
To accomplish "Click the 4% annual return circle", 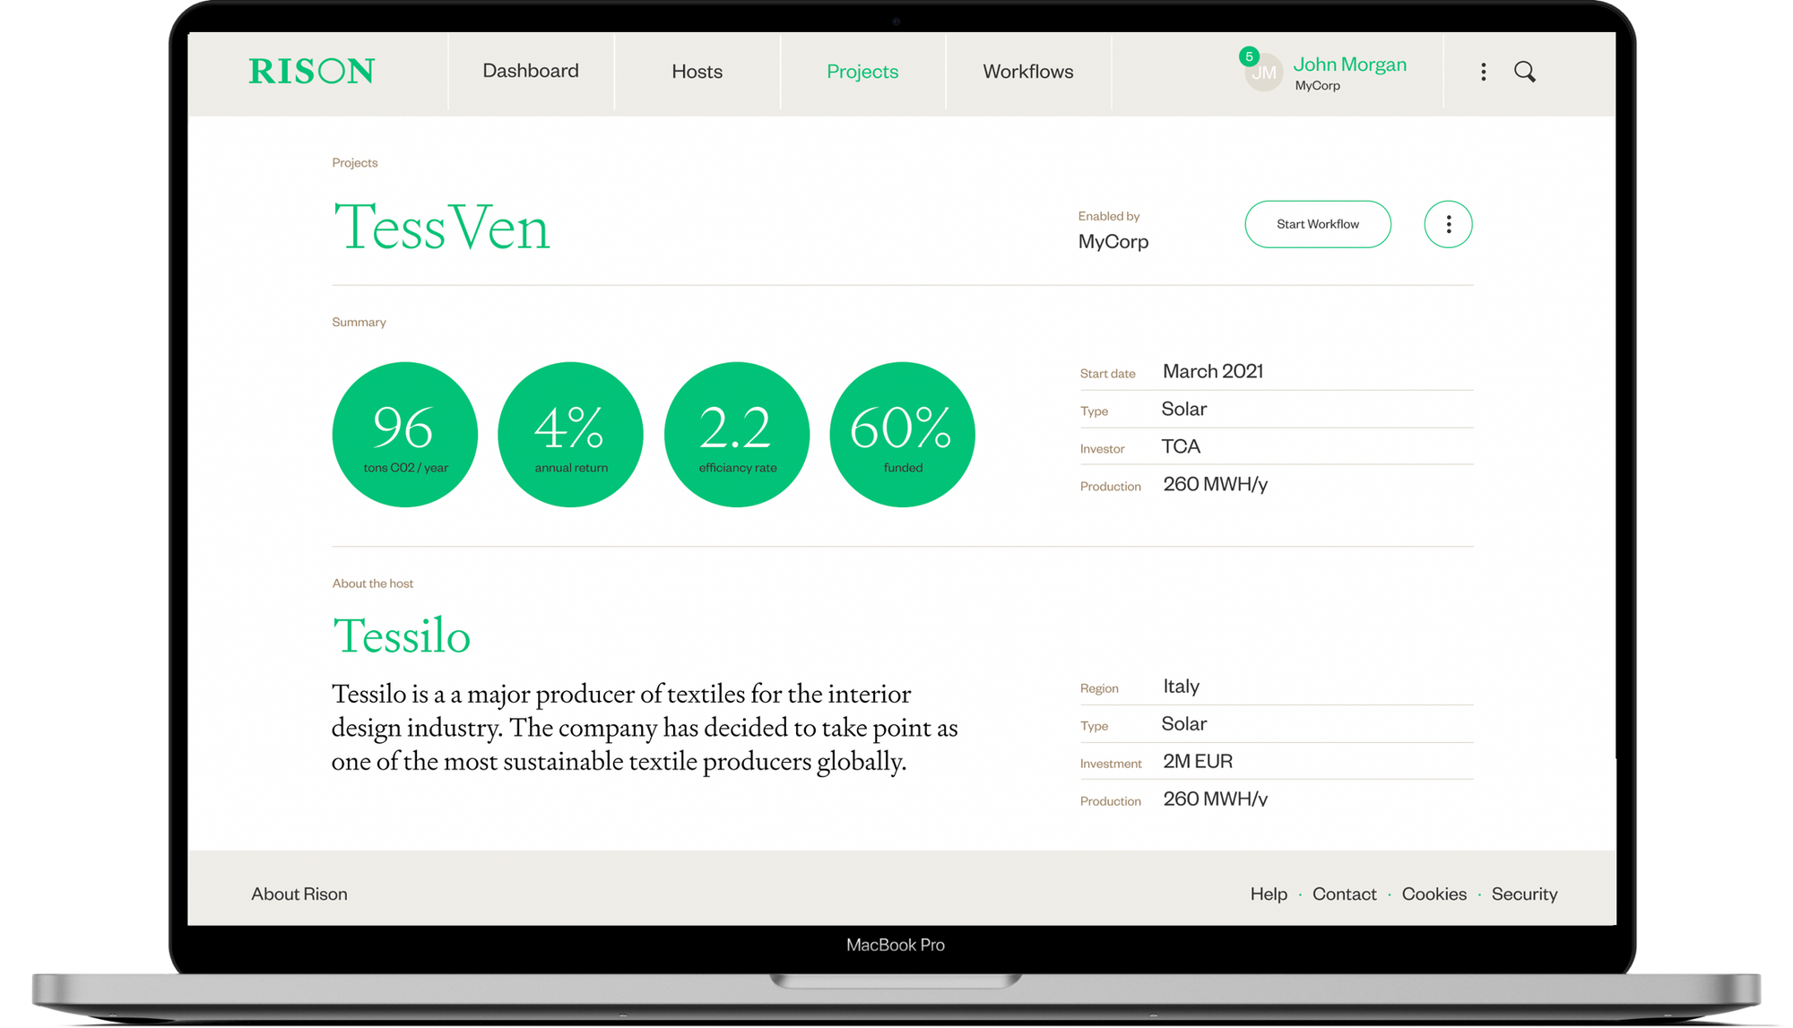I will 570,435.
